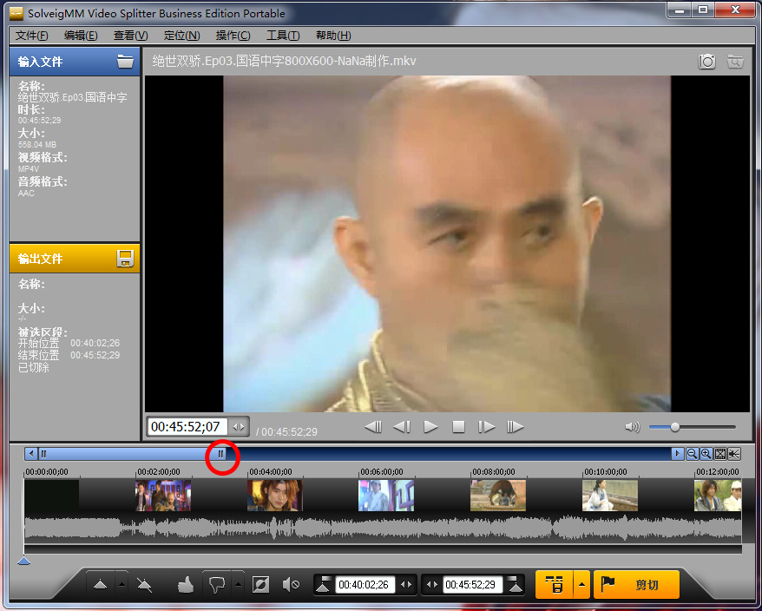The image size is (762, 611).
Task: Open the 文件(F) menu
Action: click(x=31, y=36)
